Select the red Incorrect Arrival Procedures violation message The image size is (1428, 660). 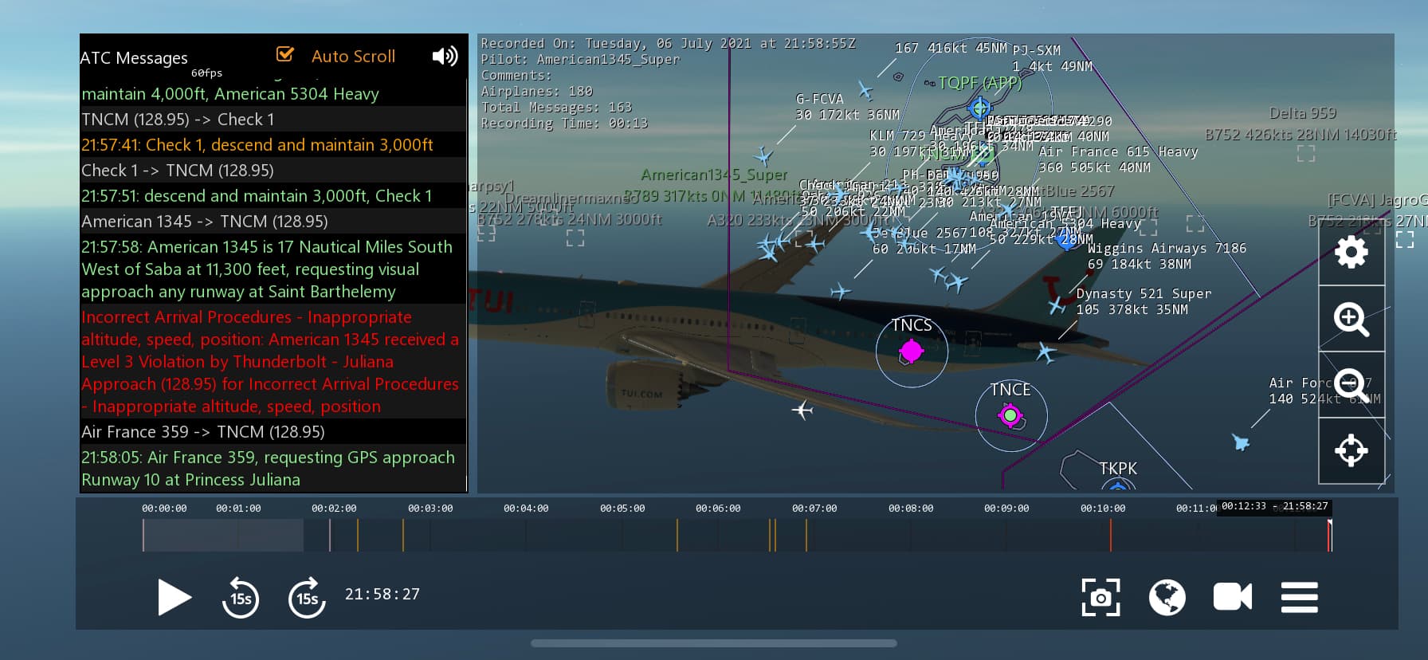click(273, 362)
